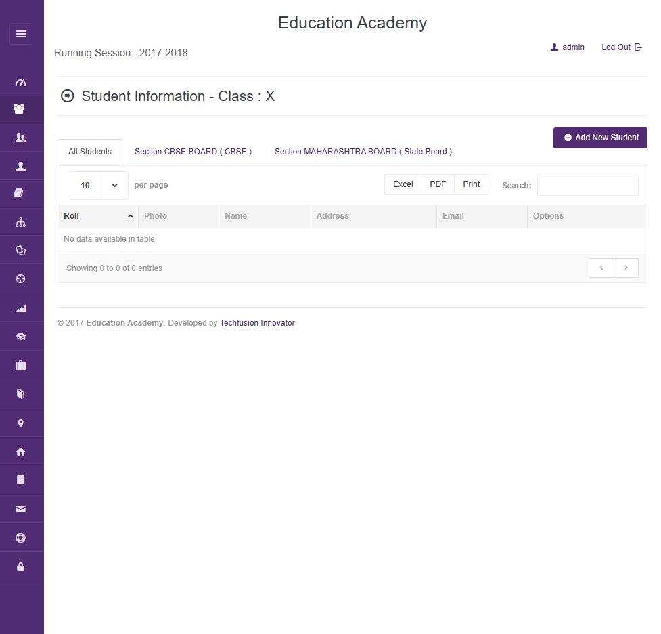Open the subject documents icon in sidebar
The height and width of the screenshot is (634, 661).
pyautogui.click(x=21, y=251)
